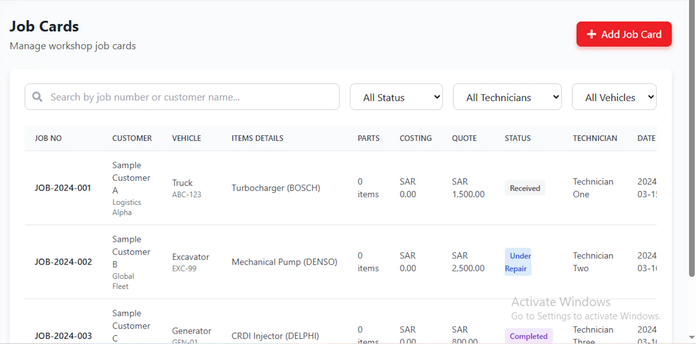Click the vertical page scrollbar thumb
Screen dimensions: 696x344
692,138
